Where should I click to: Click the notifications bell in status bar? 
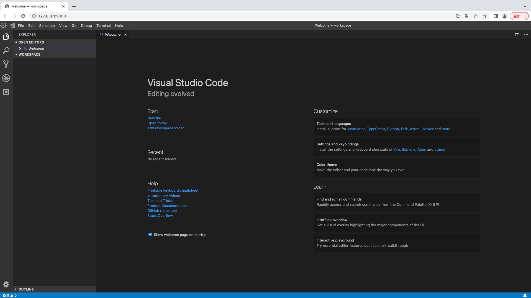525,295
